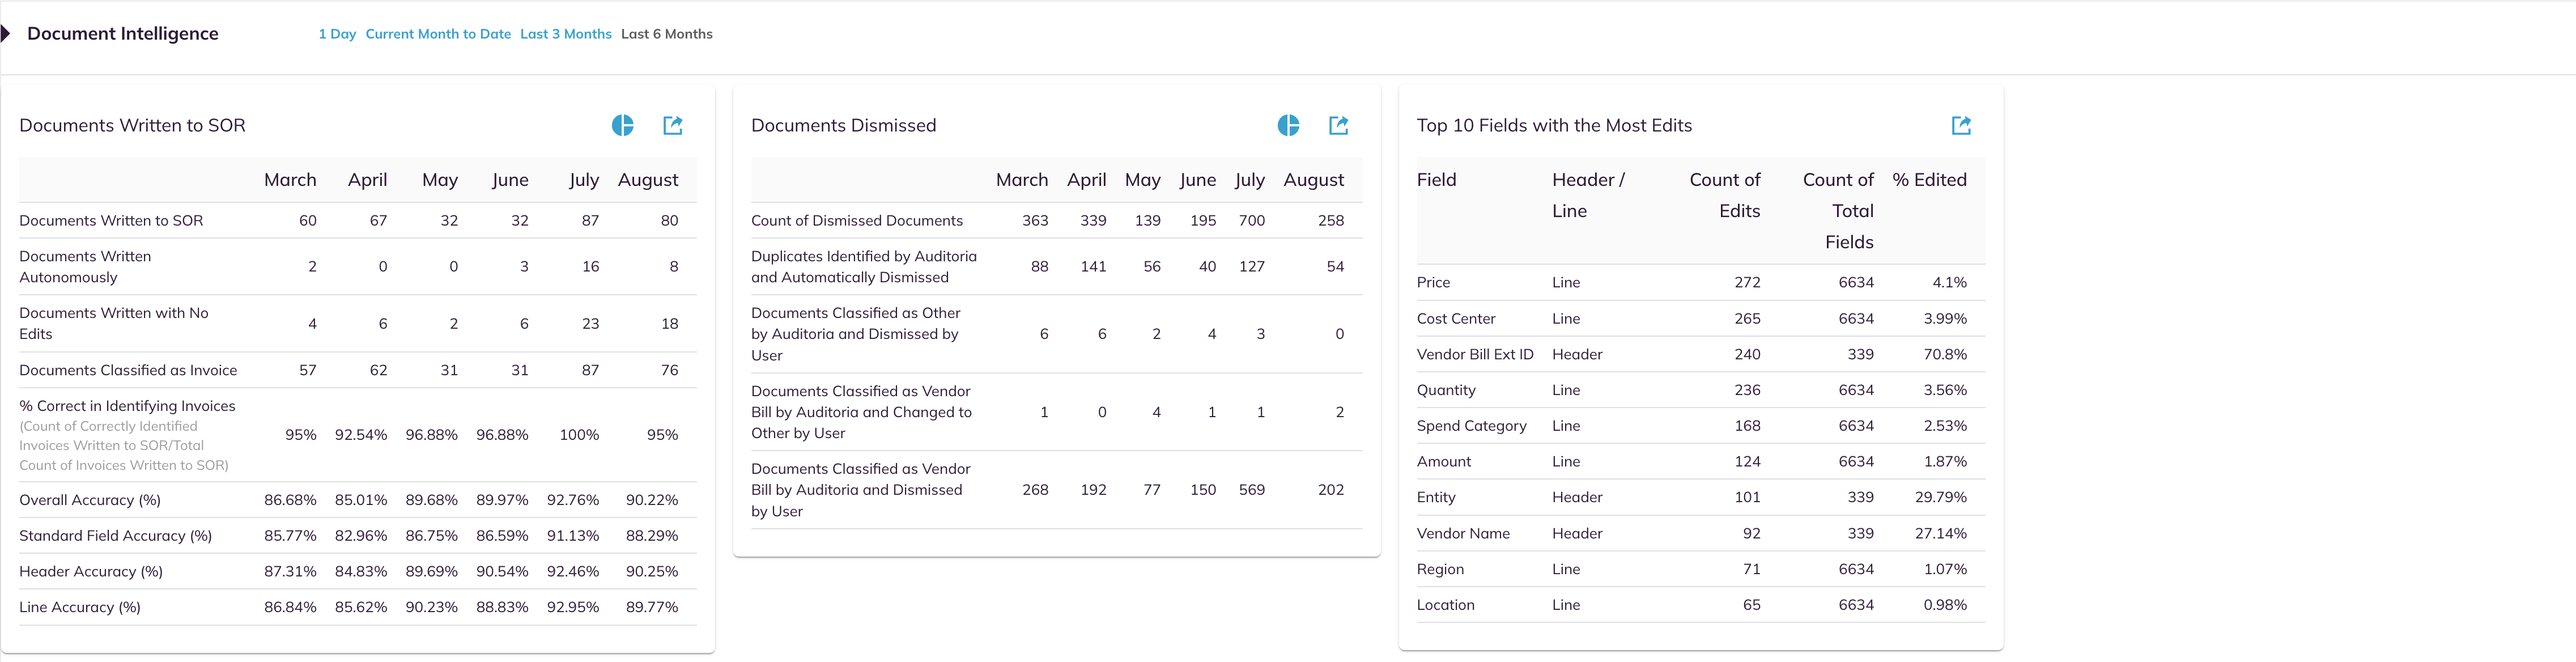
Task: Click Duplicates Identified by Auditoria row label
Action: coord(864,267)
